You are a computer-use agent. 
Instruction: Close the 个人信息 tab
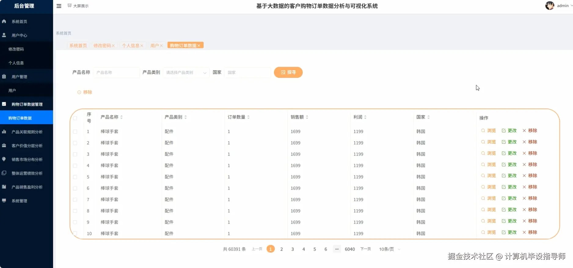tap(142, 46)
